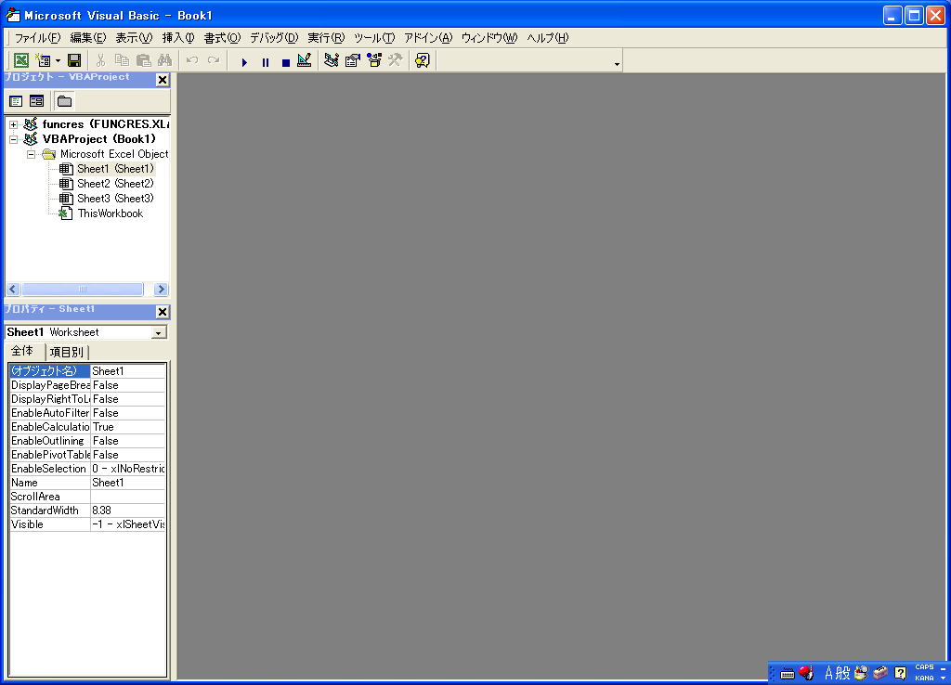Open the Object Browser icon
Image resolution: width=951 pixels, height=685 pixels.
[x=374, y=61]
